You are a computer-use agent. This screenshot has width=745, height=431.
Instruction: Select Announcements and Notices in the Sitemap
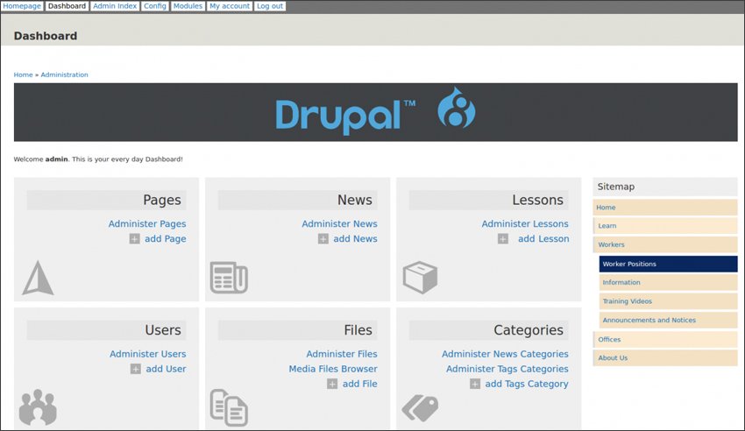(668, 321)
